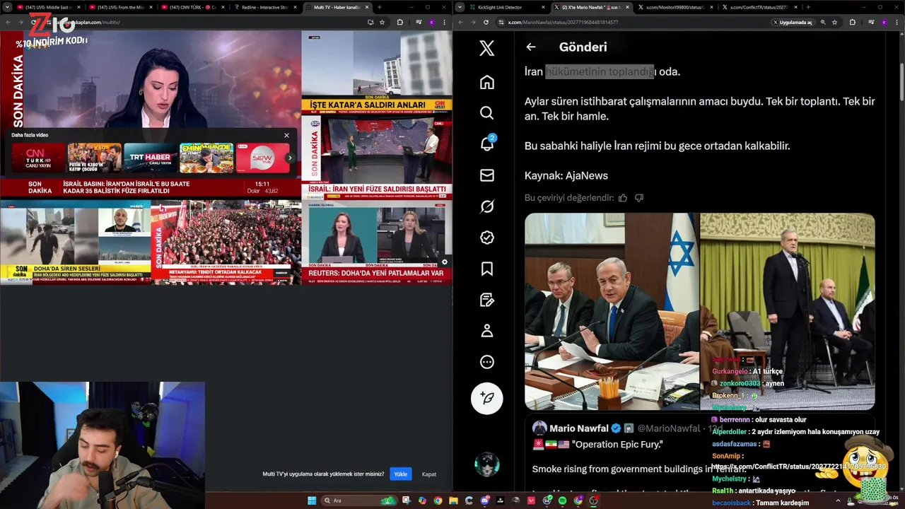Viewport: 905px width, 509px height.
Task: Open the Netanyahu meeting photo
Action: coord(612,312)
